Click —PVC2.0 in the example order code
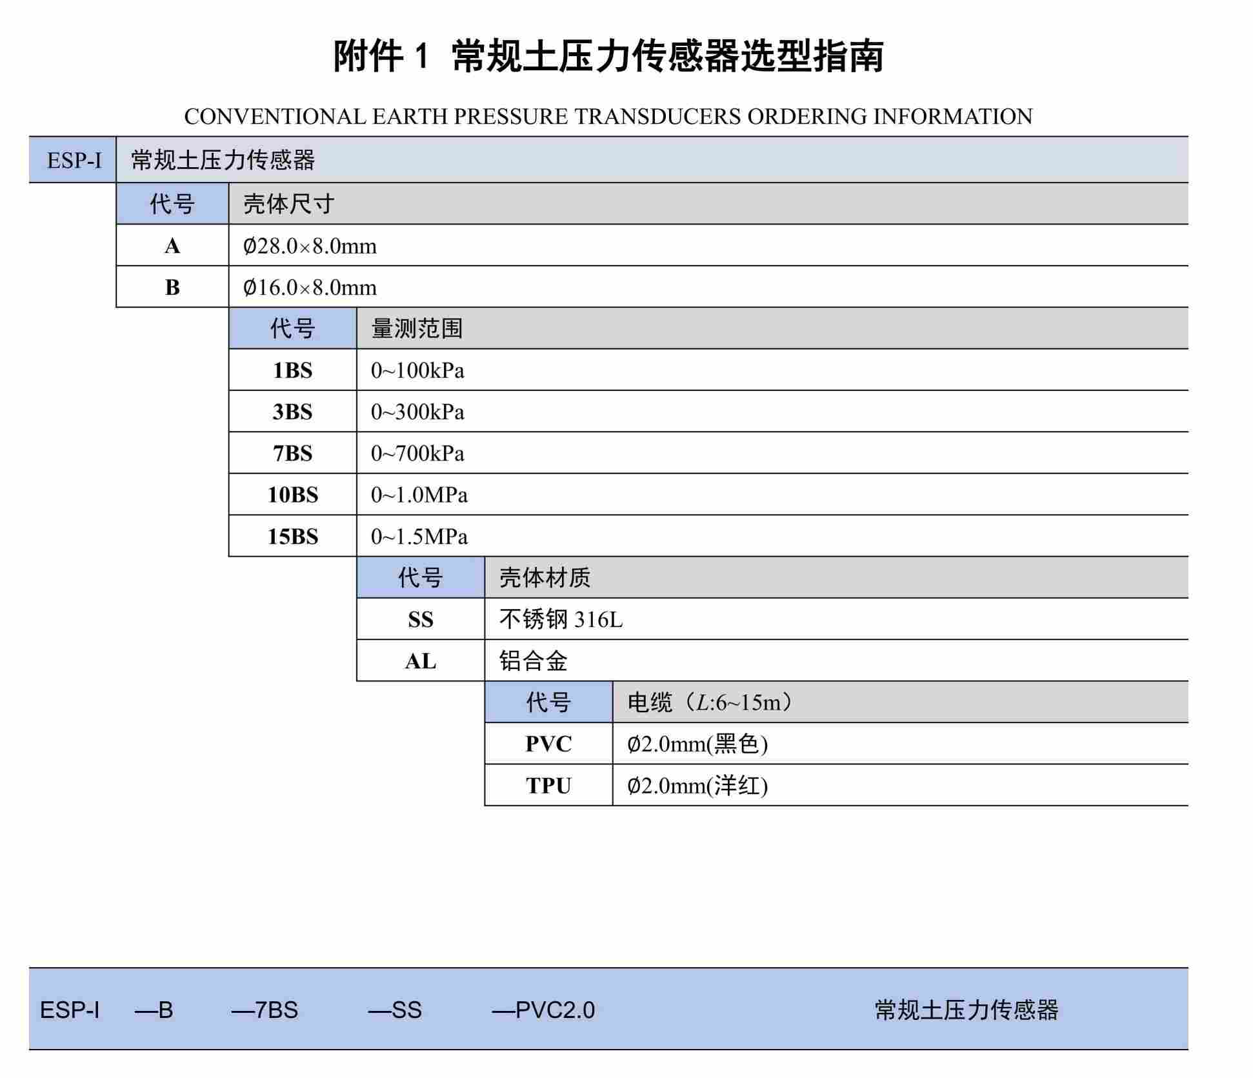The image size is (1253, 1078). 543,1010
